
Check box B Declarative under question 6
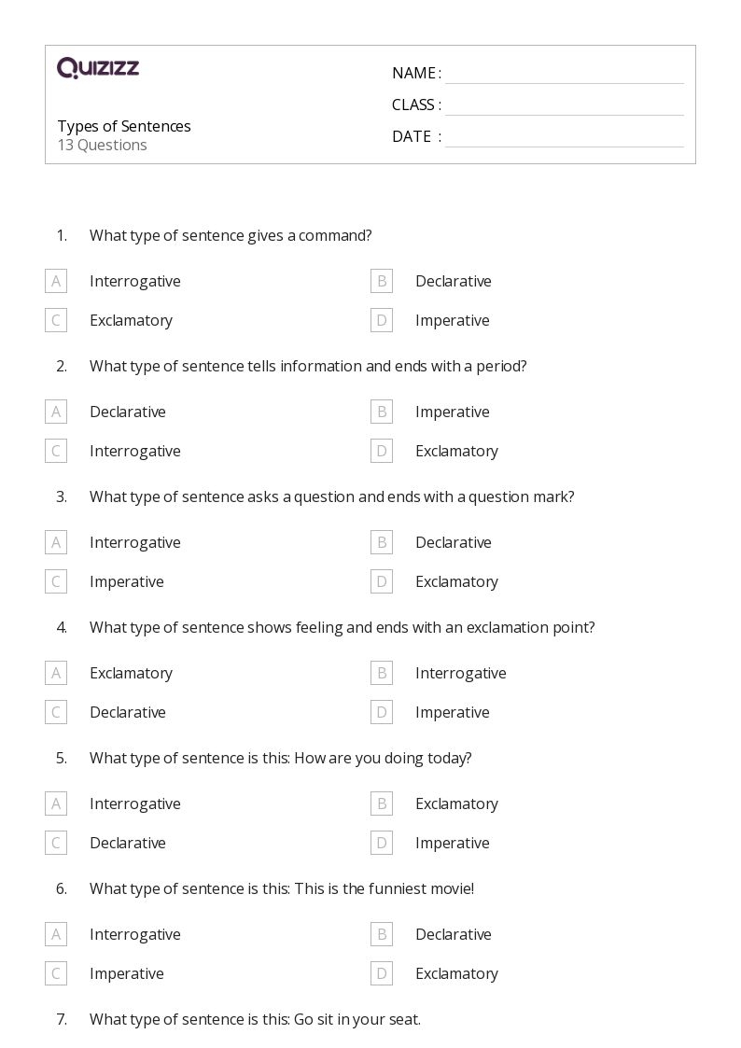point(382,934)
